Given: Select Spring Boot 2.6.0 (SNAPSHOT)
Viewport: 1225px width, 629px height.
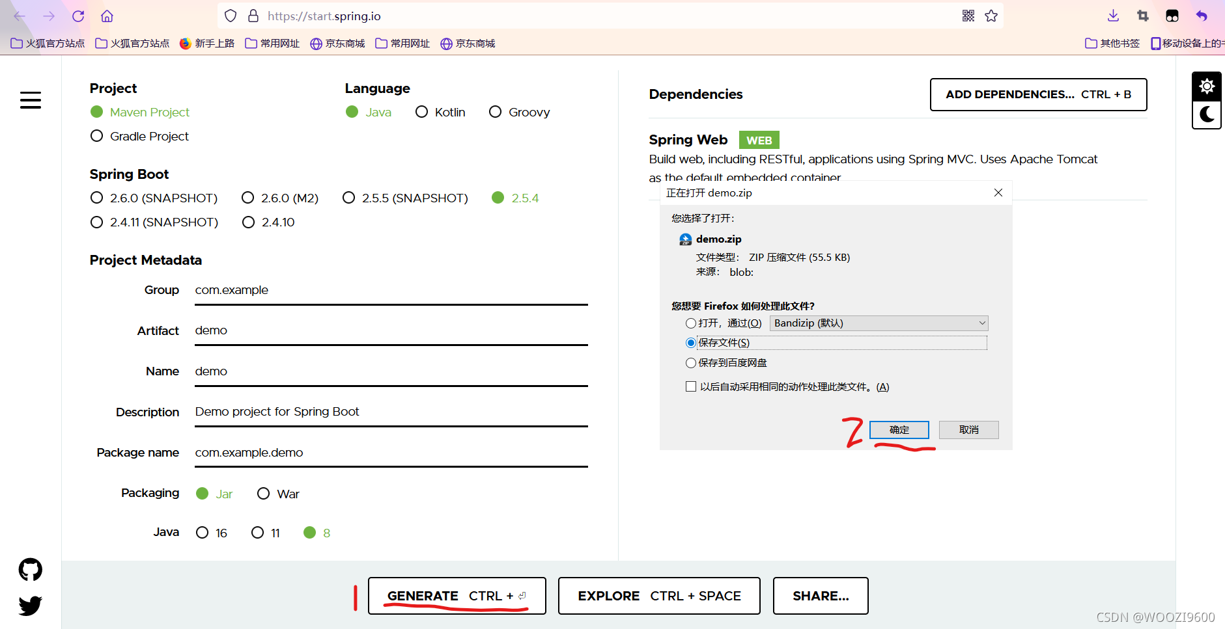Looking at the screenshot, I should click(154, 198).
